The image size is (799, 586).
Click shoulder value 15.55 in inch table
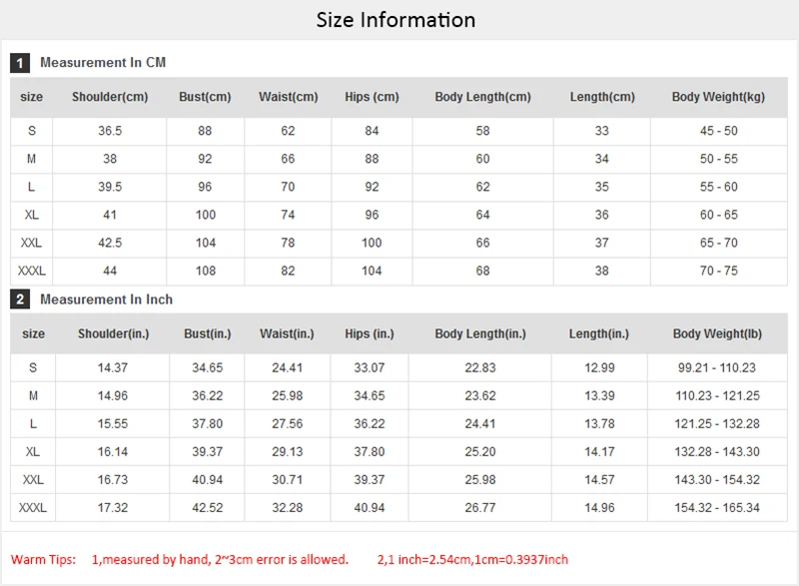(113, 423)
